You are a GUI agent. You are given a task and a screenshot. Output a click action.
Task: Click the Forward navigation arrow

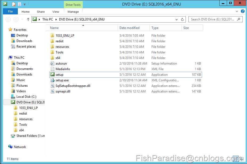click(16, 19)
